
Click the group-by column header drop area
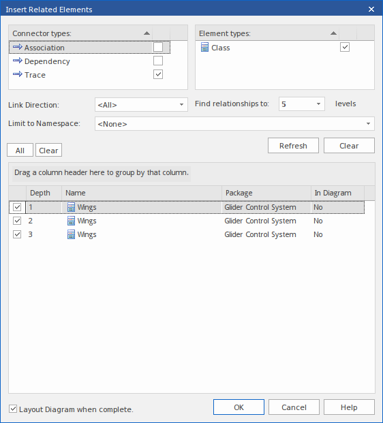[x=102, y=172]
